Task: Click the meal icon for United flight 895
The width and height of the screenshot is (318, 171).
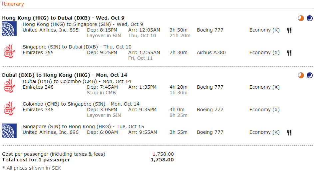Action: [x=289, y=30]
